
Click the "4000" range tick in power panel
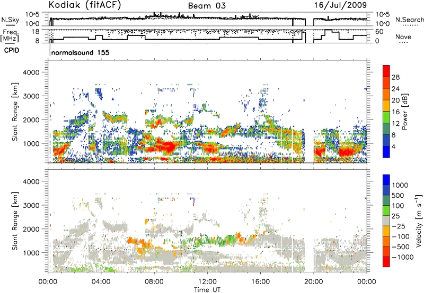pyautogui.click(x=31, y=72)
